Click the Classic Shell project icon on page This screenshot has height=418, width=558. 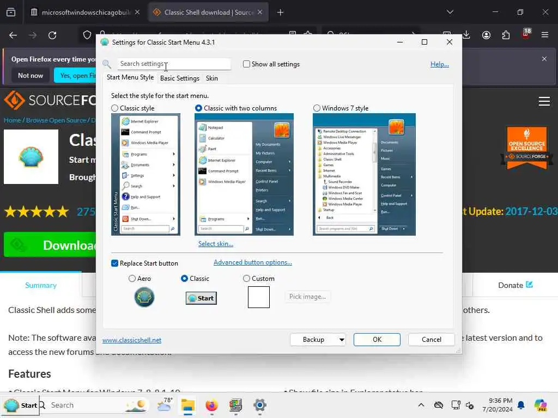tap(31, 157)
